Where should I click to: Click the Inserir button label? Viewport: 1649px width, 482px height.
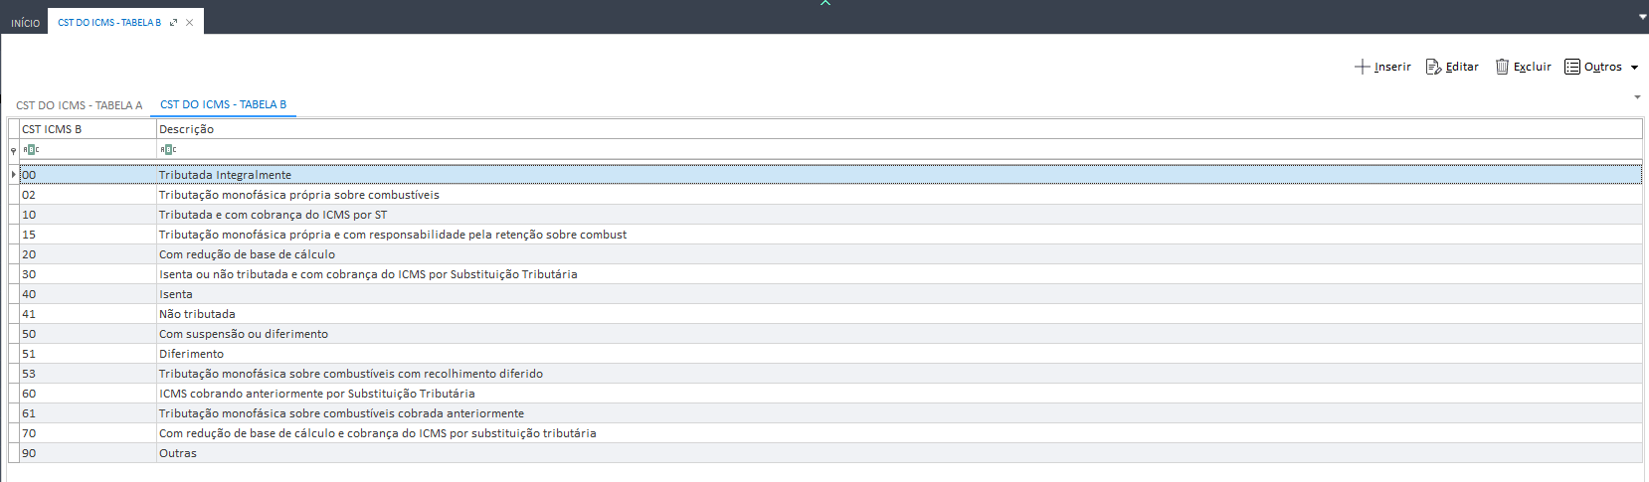1392,67
